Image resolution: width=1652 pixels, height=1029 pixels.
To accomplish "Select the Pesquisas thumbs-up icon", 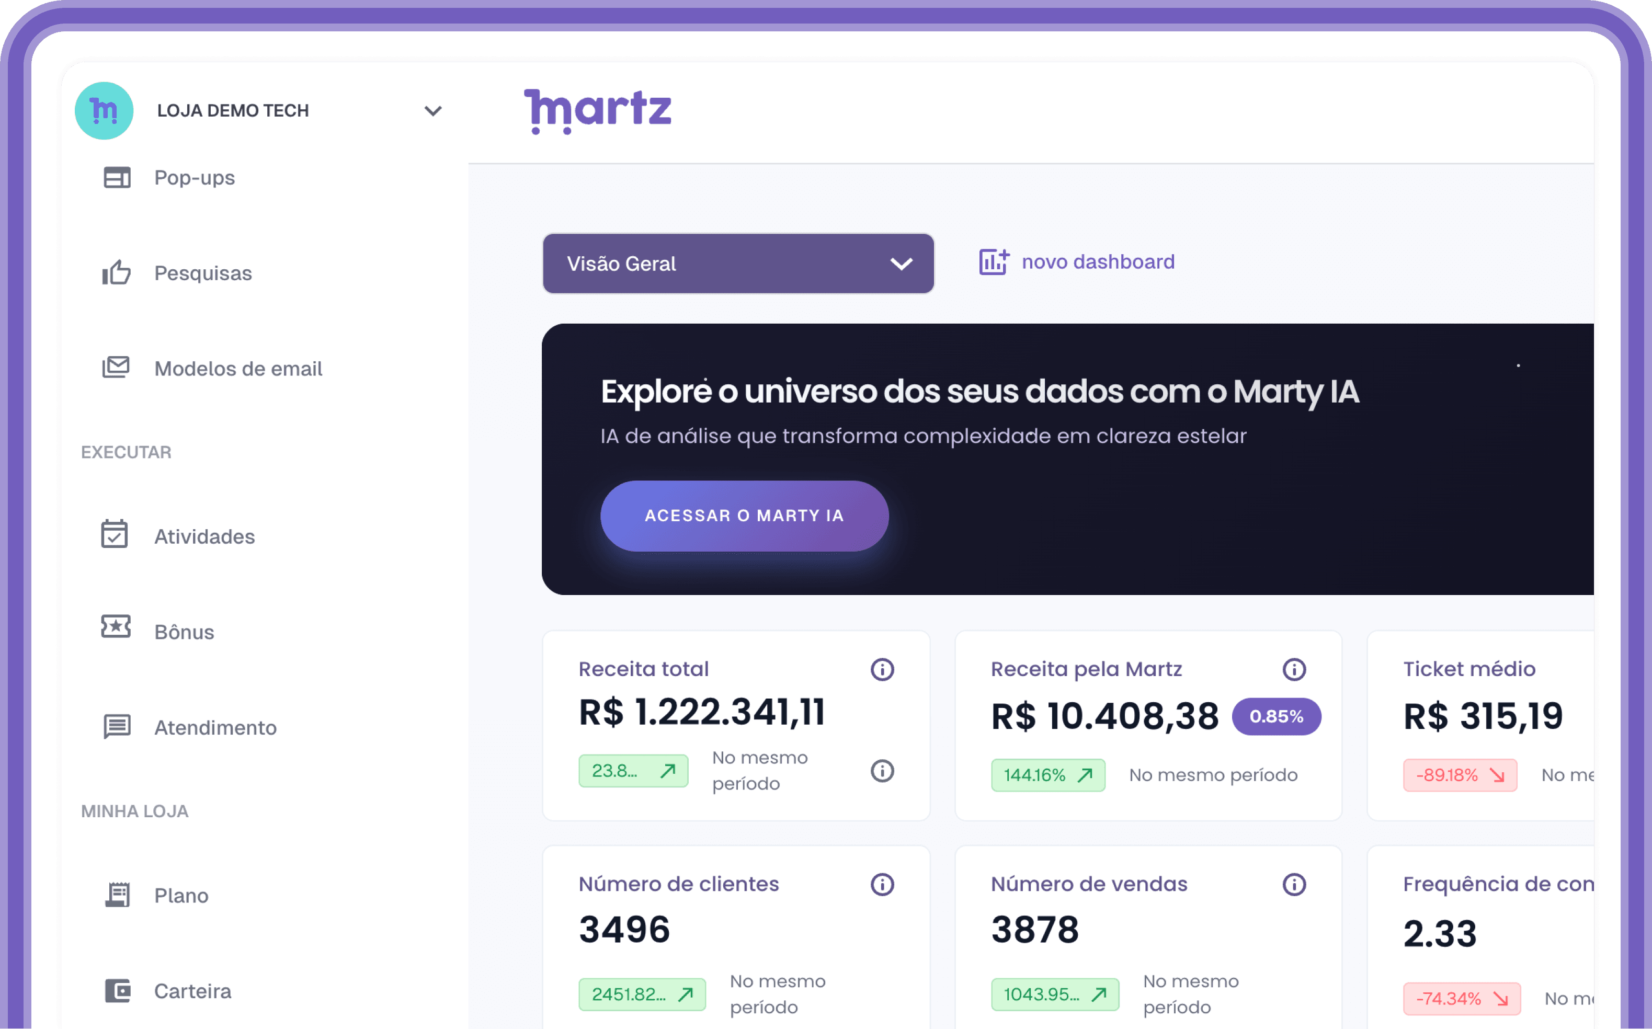I will pyautogui.click(x=117, y=273).
